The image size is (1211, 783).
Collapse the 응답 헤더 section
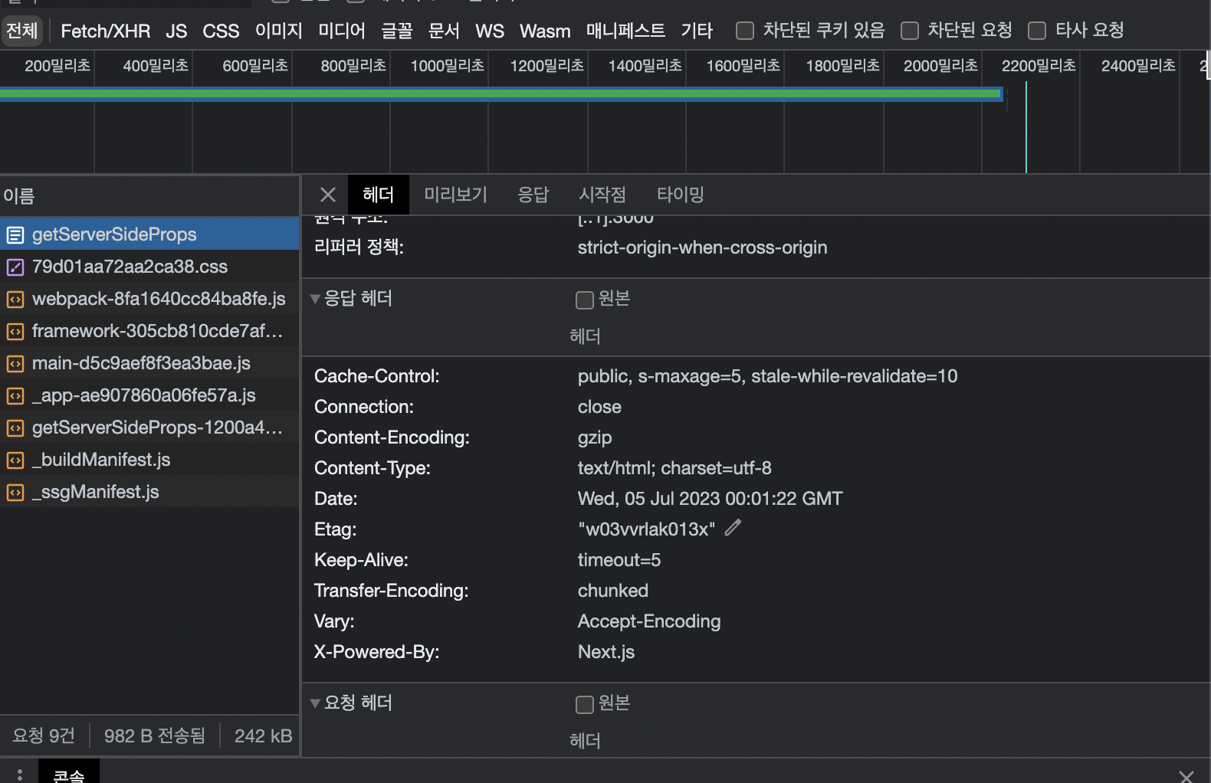tap(315, 299)
